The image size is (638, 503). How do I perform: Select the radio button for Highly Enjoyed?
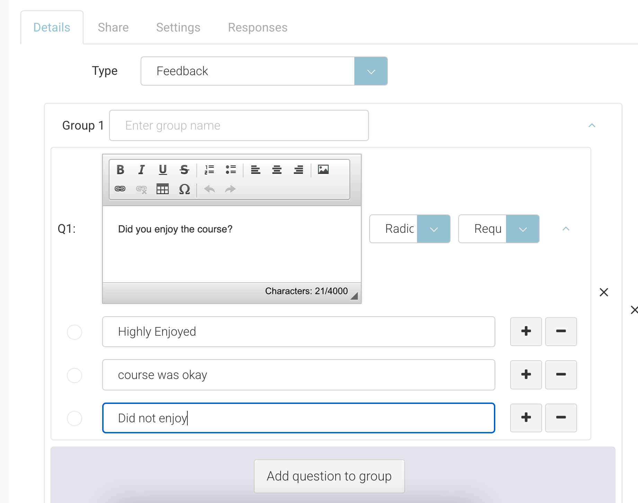click(74, 332)
